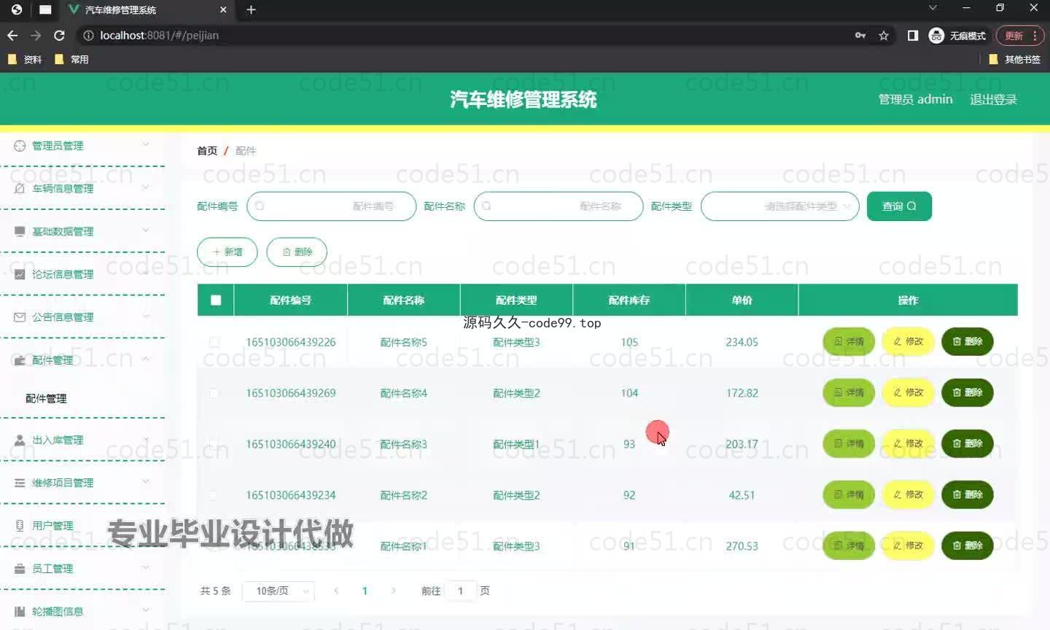Click the 管理员管理 sidebar icon
This screenshot has width=1050, height=630.
pos(20,145)
